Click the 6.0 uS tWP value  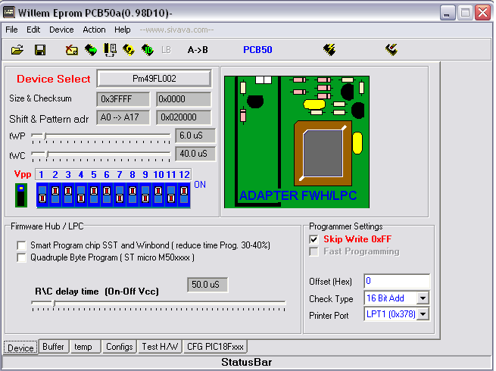195,136
